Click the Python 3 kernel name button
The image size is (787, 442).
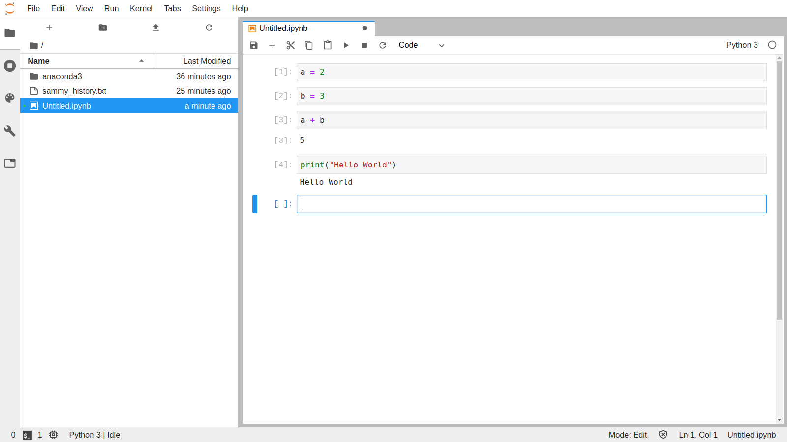click(742, 45)
